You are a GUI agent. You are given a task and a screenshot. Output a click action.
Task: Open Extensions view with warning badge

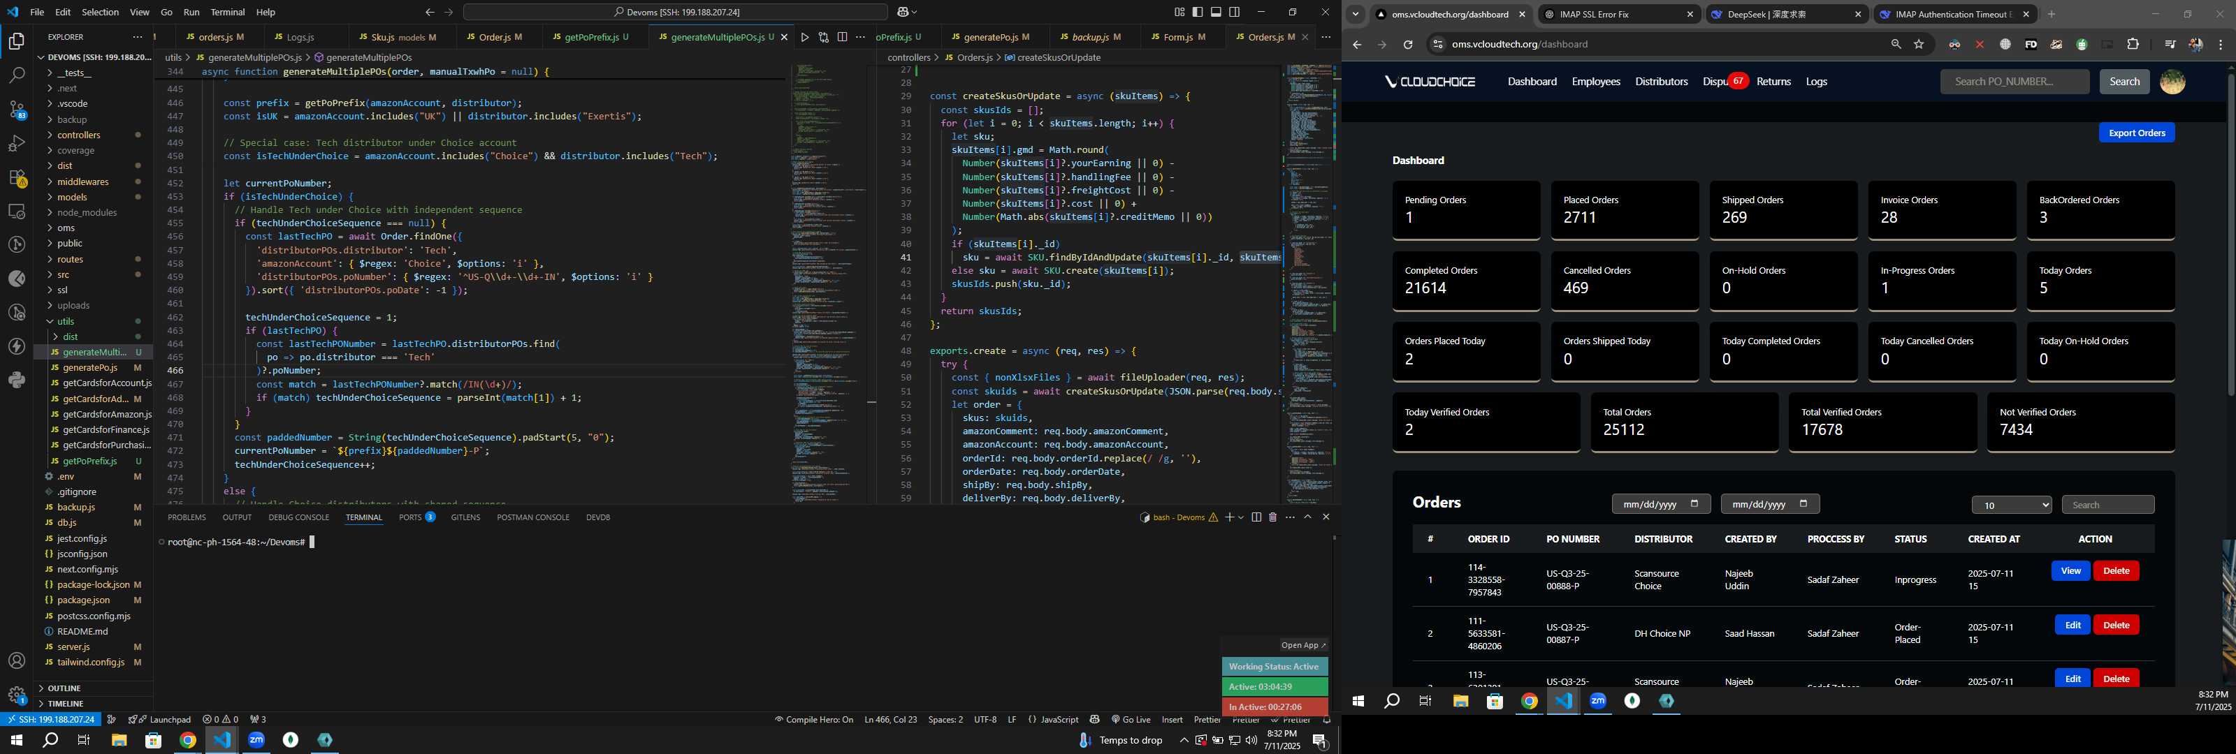17,177
